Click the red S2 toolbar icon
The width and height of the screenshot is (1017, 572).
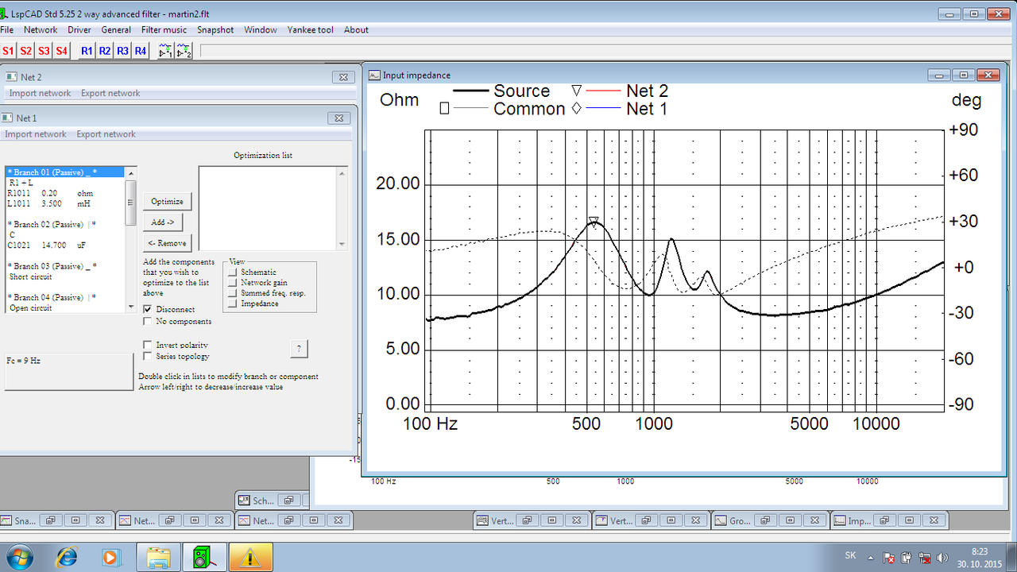26,51
